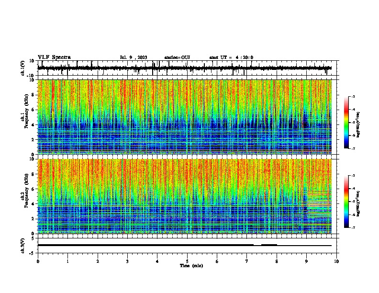Click the "ch.1(V)" axis label
This screenshot has width=379, height=293.
pos(23,68)
